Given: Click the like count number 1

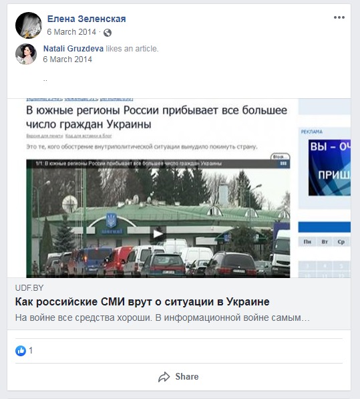Looking at the screenshot, I should (x=31, y=351).
